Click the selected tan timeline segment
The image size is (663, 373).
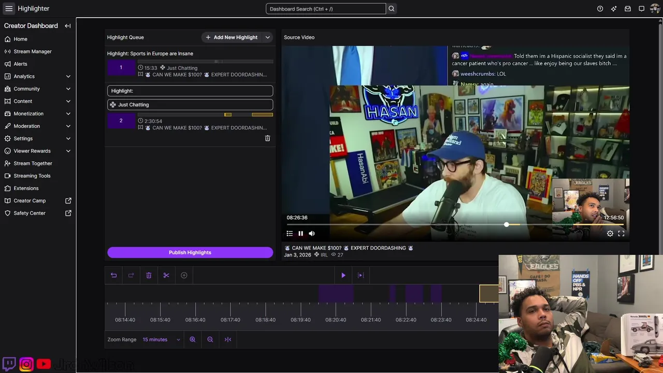click(x=489, y=293)
